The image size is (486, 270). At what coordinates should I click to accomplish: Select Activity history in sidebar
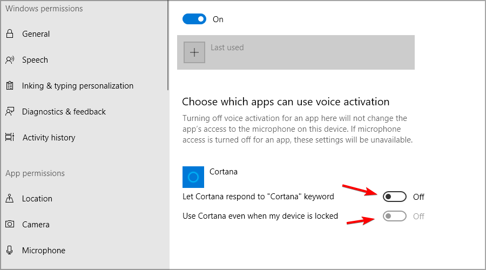coord(49,138)
